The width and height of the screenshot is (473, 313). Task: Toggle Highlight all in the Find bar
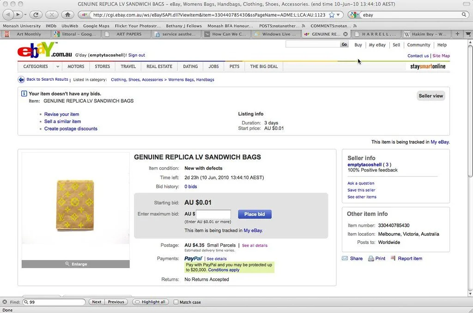(x=150, y=302)
